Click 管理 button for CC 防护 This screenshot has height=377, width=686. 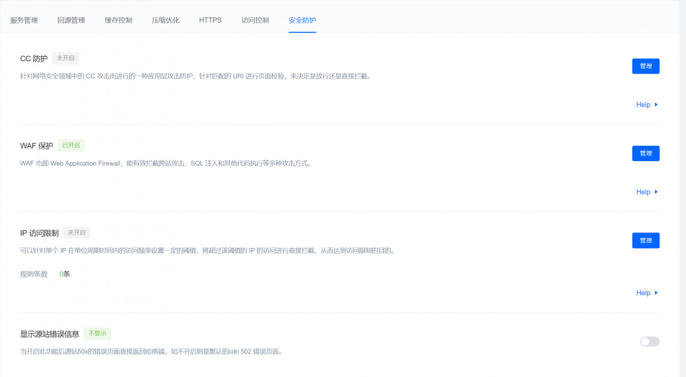tap(646, 66)
